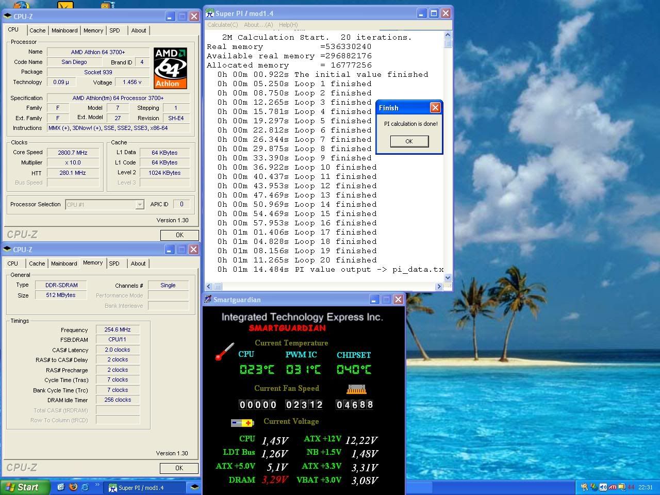Launch Firefox from the Quick Launch bar

click(x=73, y=487)
